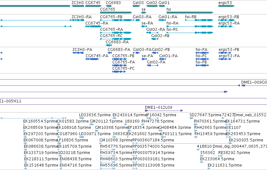Open the GH08484.3prime EST label

175,128
